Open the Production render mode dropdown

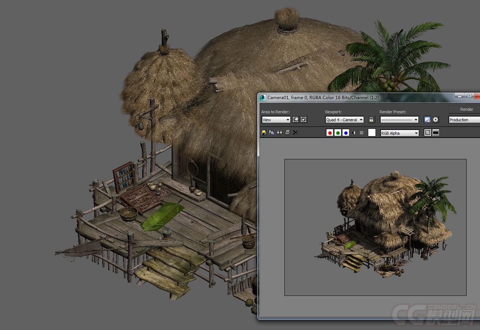tap(464, 120)
